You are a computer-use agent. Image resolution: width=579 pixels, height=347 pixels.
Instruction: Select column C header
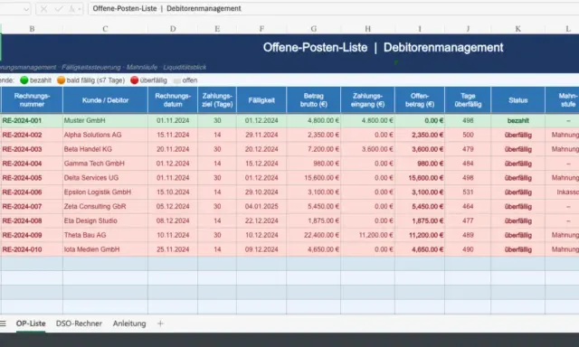[105, 29]
